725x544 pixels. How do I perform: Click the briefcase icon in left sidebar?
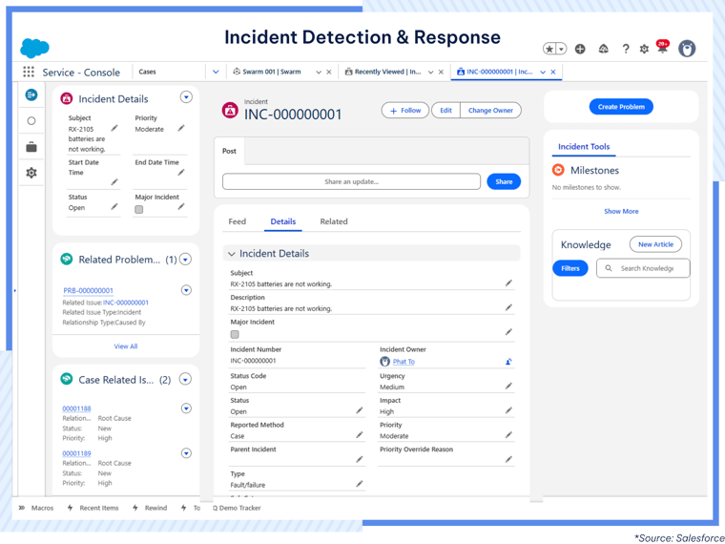pos(31,147)
